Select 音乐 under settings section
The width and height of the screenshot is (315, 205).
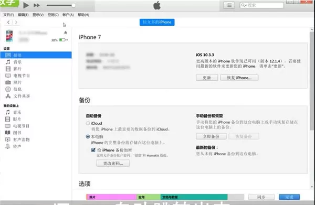pyautogui.click(x=17, y=62)
